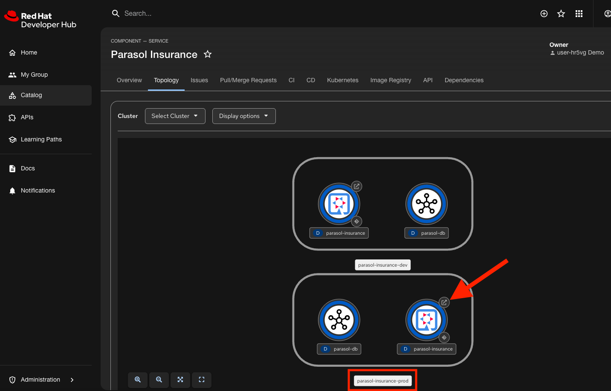This screenshot has width=611, height=391.
Task: Open Catalog in sidebar
Action: click(x=46, y=95)
